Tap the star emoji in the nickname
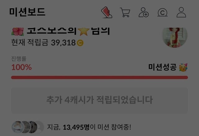199x136 pixels. (84, 32)
